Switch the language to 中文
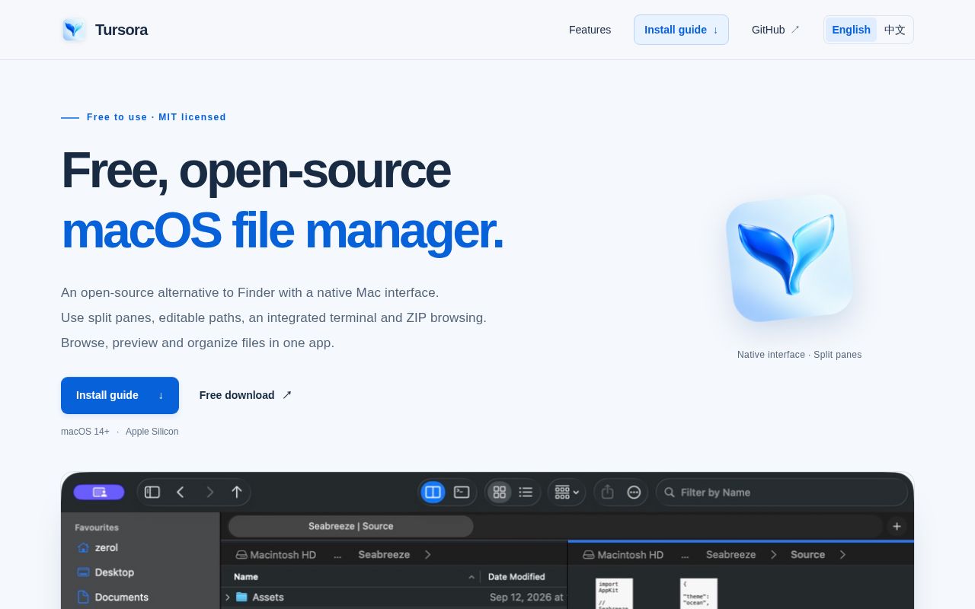This screenshot has height=609, width=975. tap(895, 30)
